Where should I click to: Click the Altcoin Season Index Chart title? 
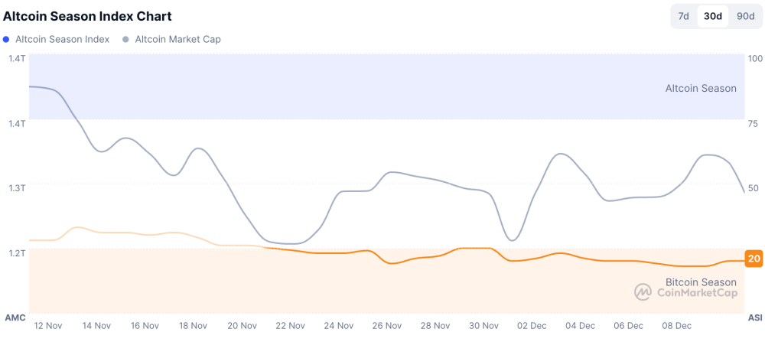[x=87, y=16]
